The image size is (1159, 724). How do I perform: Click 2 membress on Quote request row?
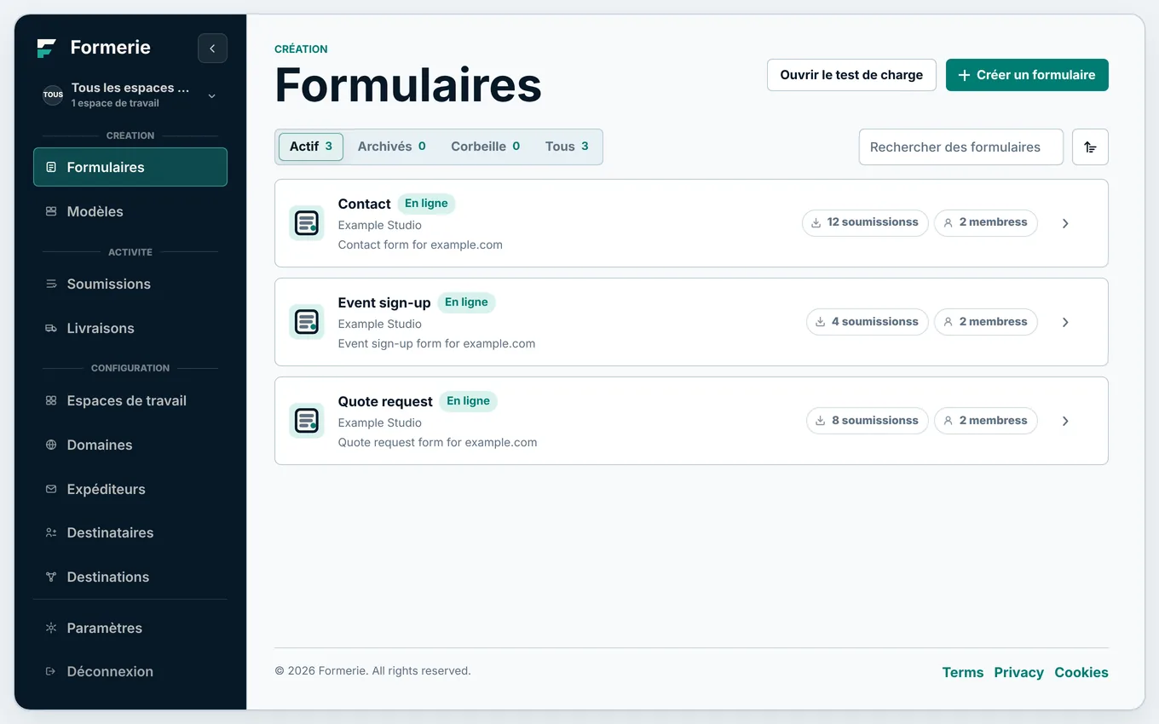pyautogui.click(x=986, y=421)
